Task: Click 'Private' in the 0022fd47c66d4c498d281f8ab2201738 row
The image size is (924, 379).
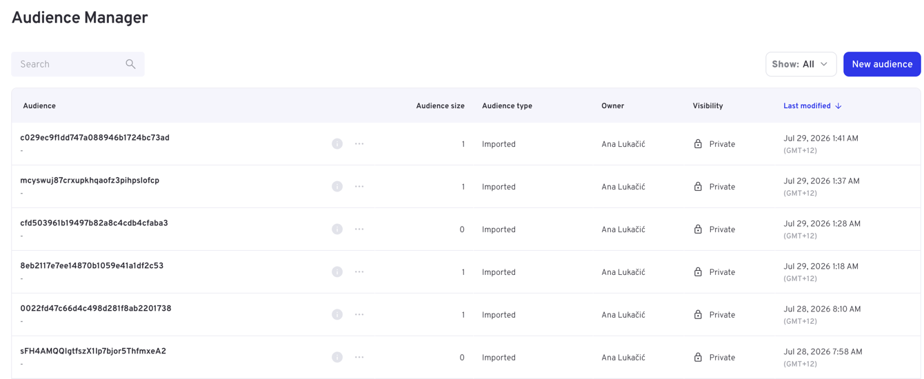Action: (x=722, y=315)
